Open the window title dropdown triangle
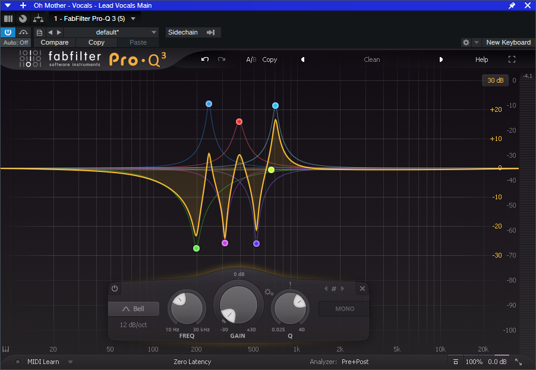536x370 pixels. 8,5
